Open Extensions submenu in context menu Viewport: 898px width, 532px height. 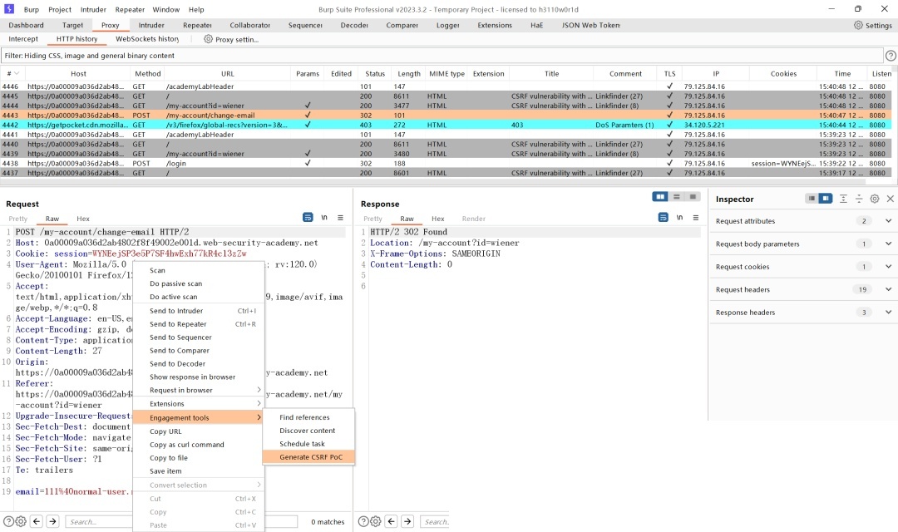198,404
